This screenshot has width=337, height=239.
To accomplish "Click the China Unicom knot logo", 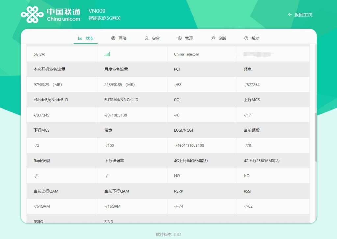I will tap(32, 15).
